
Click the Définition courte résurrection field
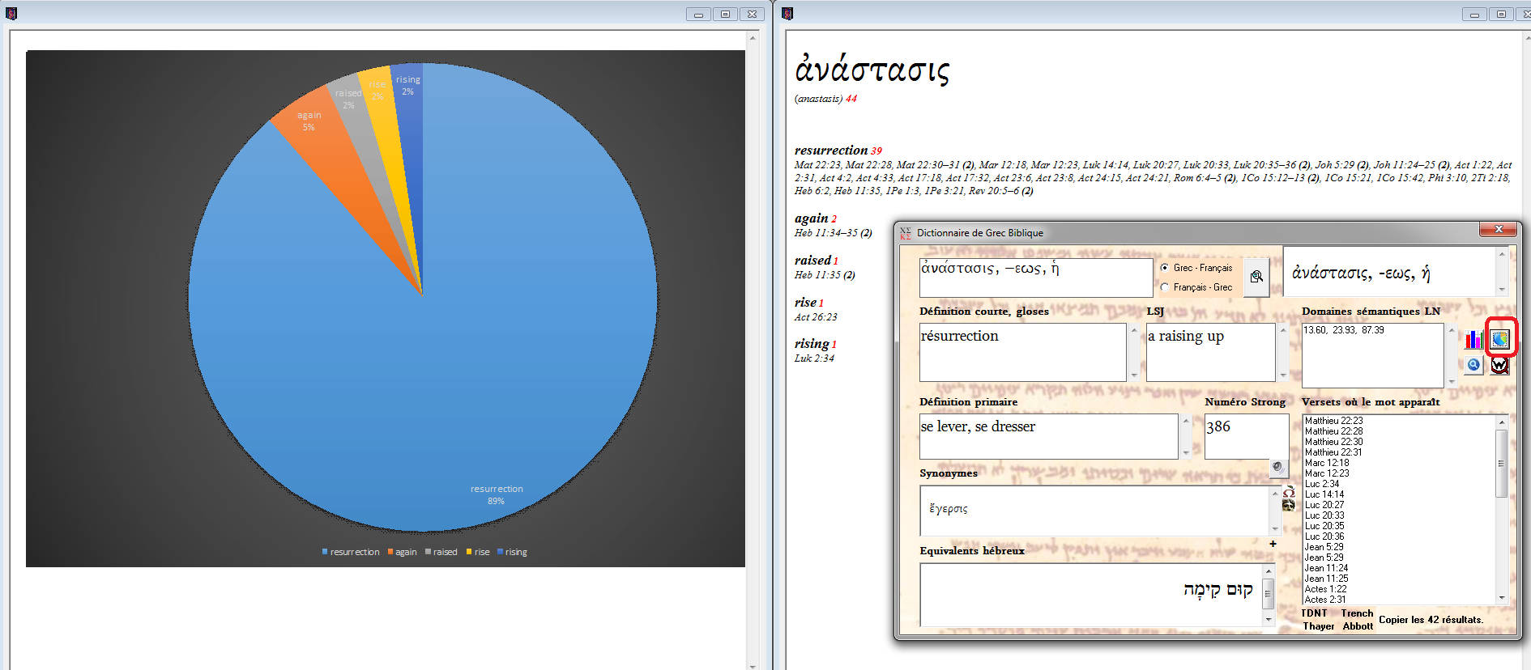[x=1022, y=352]
